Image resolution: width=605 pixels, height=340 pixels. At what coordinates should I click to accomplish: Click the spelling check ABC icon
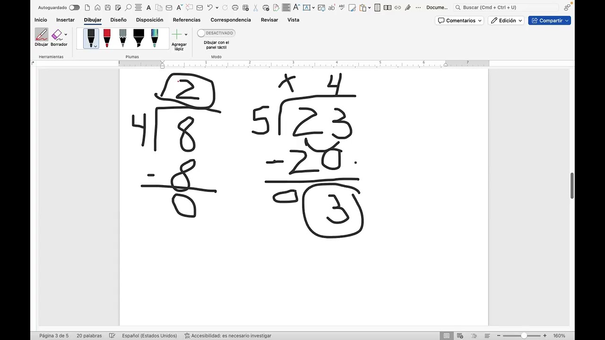tap(342, 8)
